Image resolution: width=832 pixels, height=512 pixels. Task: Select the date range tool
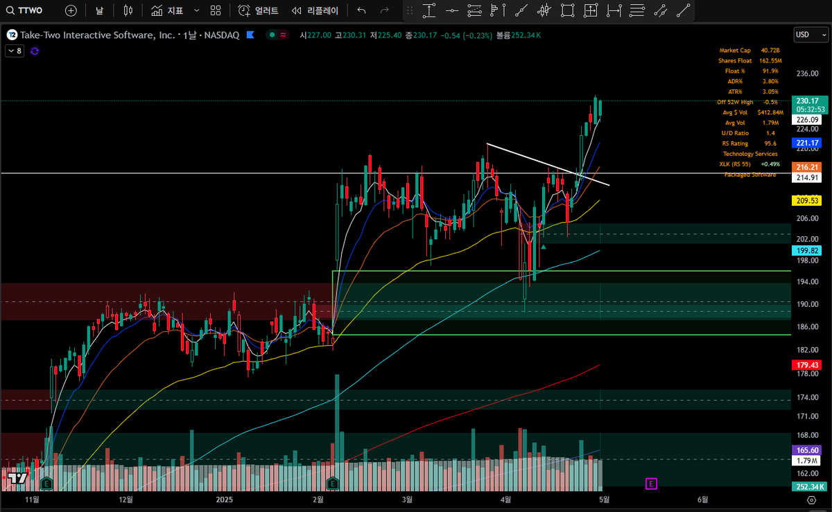coord(613,10)
